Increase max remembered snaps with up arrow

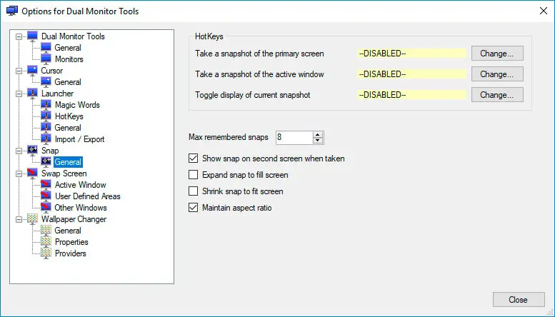pyautogui.click(x=318, y=134)
